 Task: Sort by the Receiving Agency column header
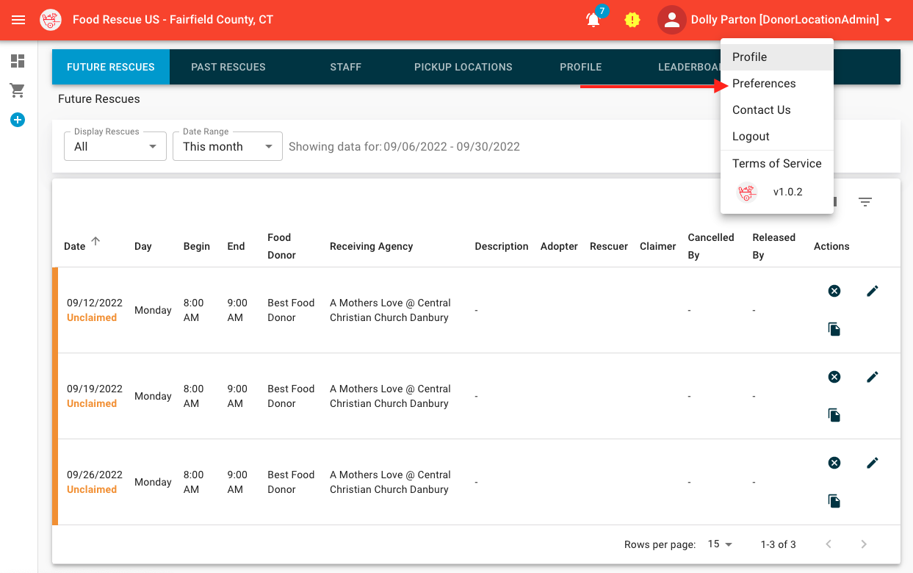coord(372,247)
